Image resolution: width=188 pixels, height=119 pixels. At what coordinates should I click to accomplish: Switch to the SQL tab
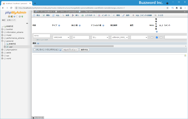coord(56,15)
